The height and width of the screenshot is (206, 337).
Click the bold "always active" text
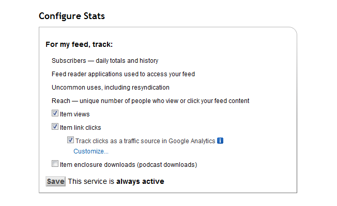click(140, 181)
